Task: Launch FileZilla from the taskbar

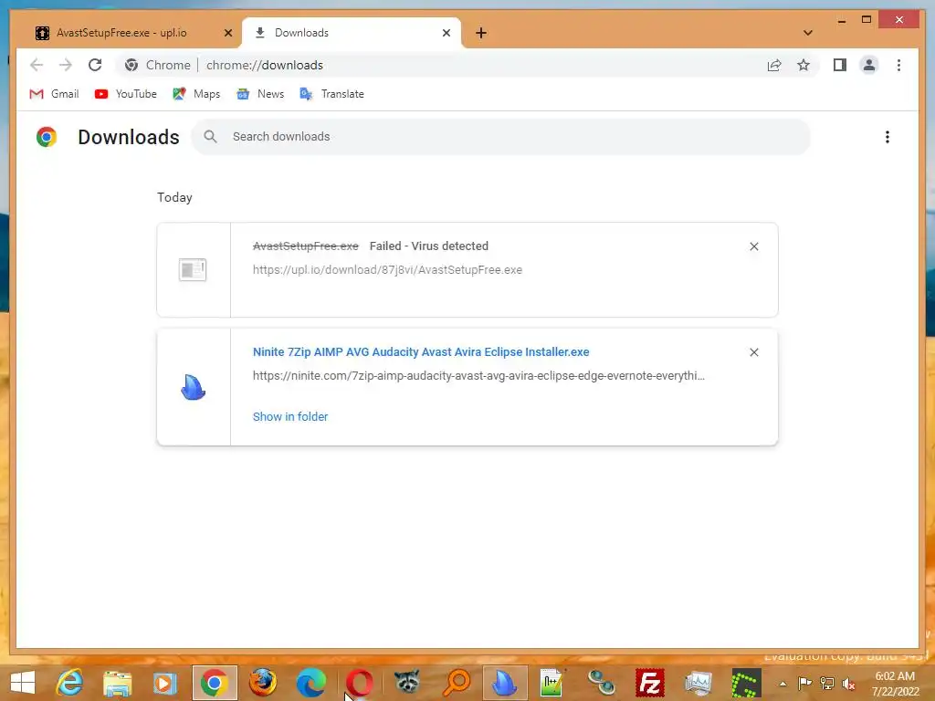Action: (x=650, y=683)
